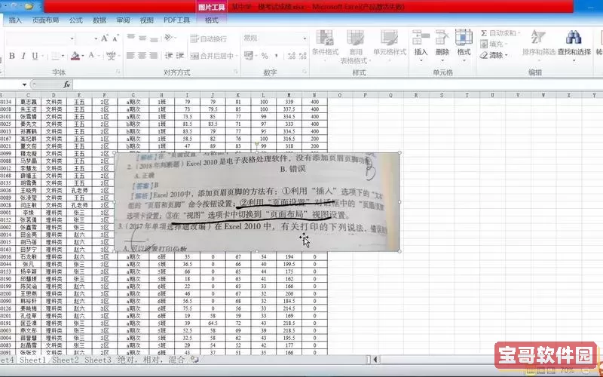This screenshot has width=603, height=377.
Task: Switch to the 审阅 ribbon tab
Action: tap(123, 20)
